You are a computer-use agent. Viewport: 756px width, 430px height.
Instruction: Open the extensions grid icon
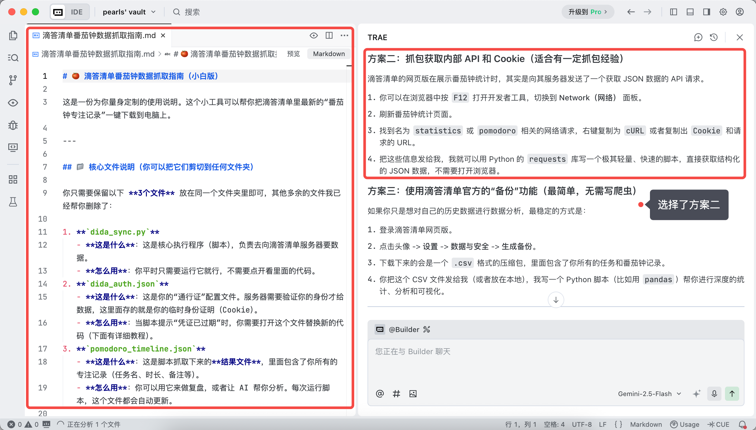click(13, 179)
